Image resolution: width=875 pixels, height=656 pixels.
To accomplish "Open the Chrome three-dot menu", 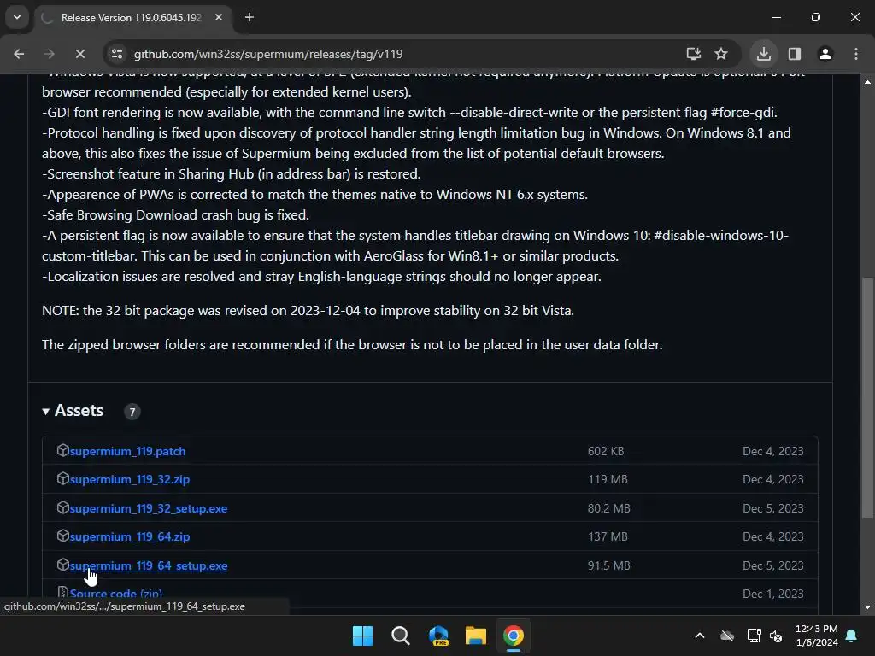I will coord(856,54).
